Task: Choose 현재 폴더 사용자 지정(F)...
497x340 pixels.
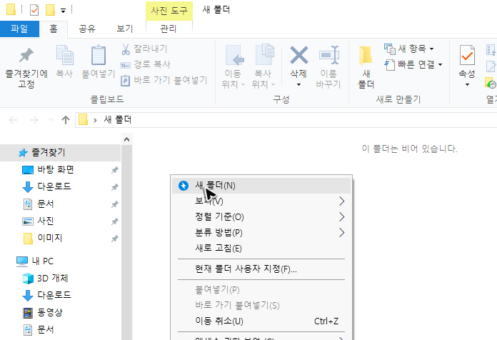Action: coord(261,269)
